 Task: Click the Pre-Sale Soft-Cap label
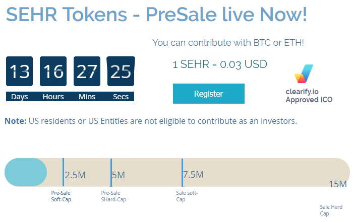[61, 196]
